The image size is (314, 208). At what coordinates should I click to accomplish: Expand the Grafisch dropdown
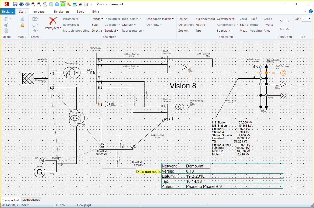click(x=129, y=25)
